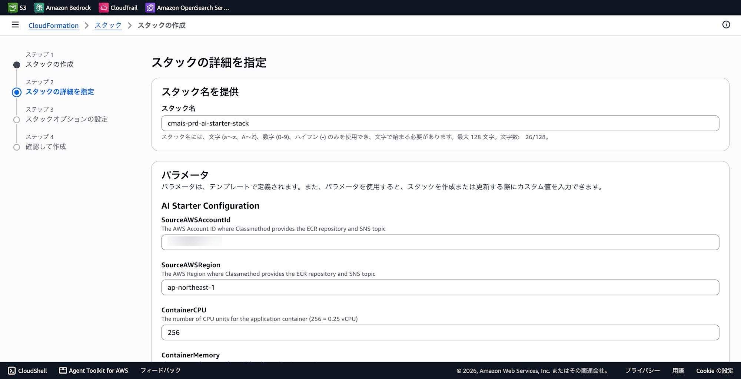The image size is (741, 379).
Task: Click the ContainerCPU description text
Action: (259, 319)
